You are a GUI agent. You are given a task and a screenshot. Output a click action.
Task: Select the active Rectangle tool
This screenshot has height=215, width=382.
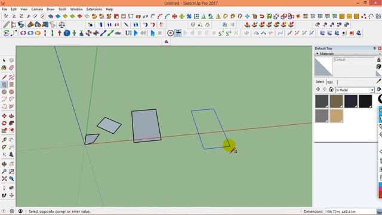tap(4, 85)
